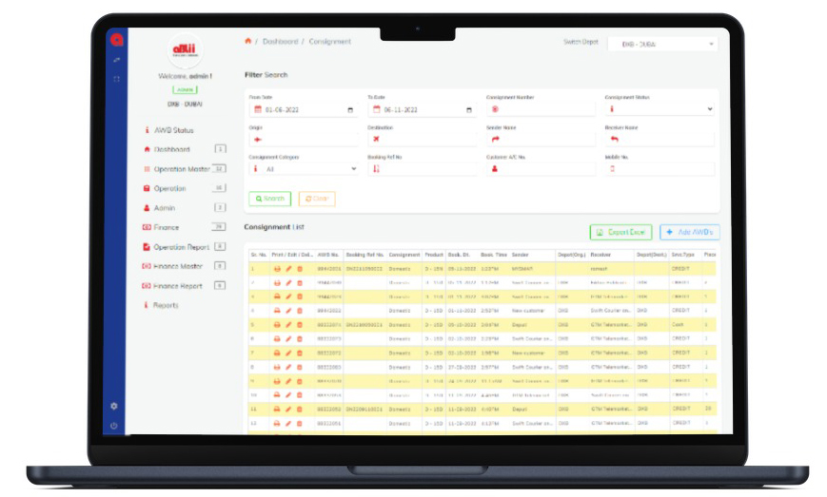The width and height of the screenshot is (827, 497).
Task: Go to AWB Status in the sidebar
Action: coord(174,130)
